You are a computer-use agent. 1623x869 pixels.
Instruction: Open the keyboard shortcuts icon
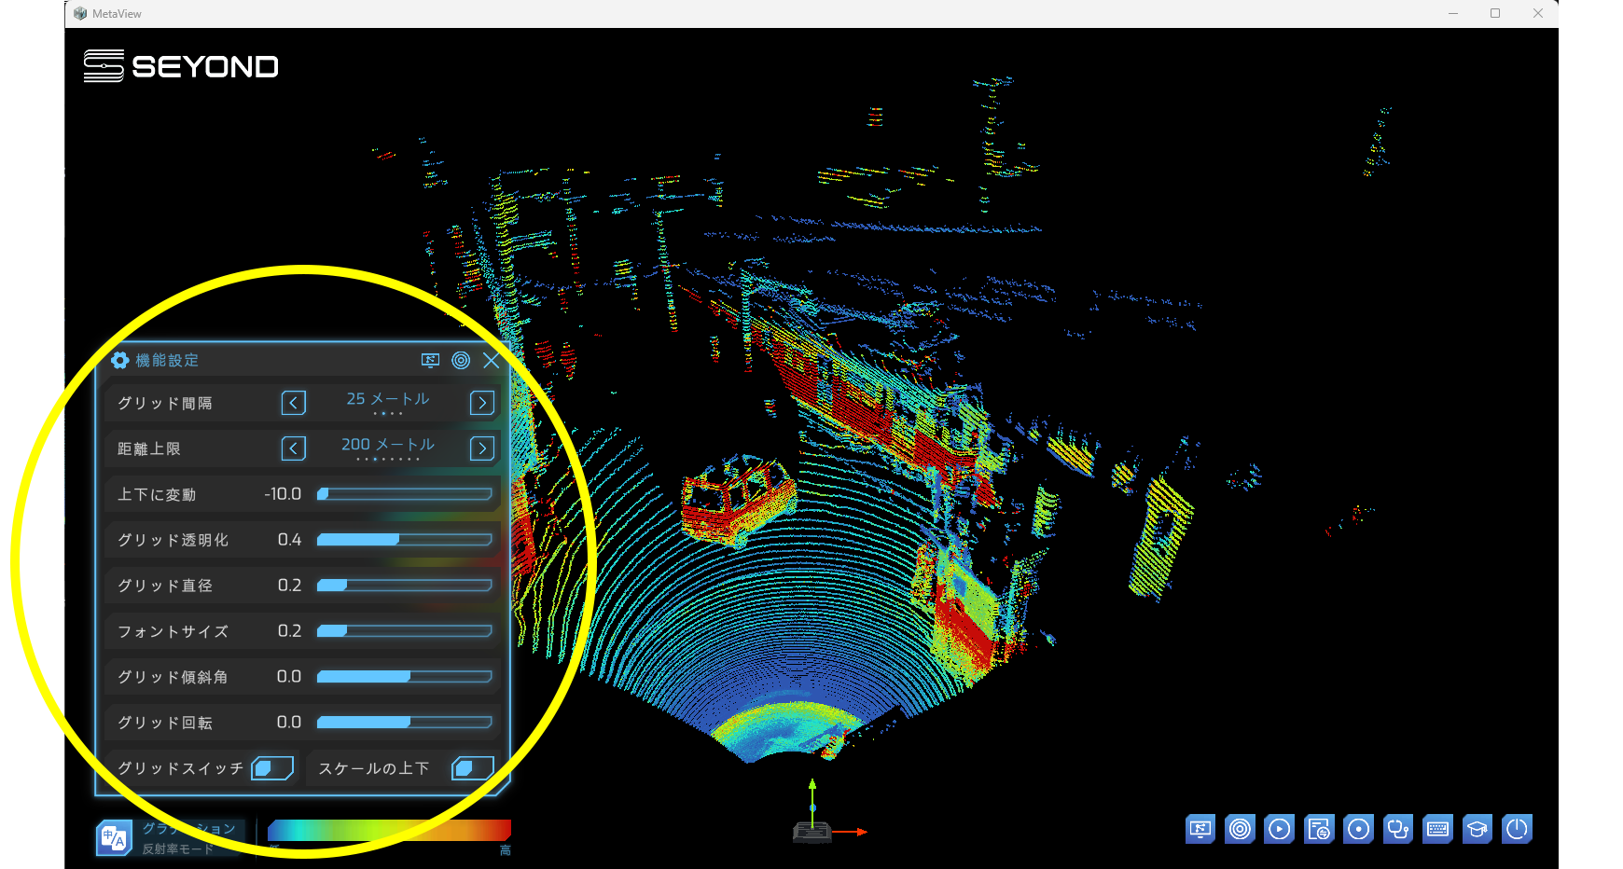coord(1437,829)
